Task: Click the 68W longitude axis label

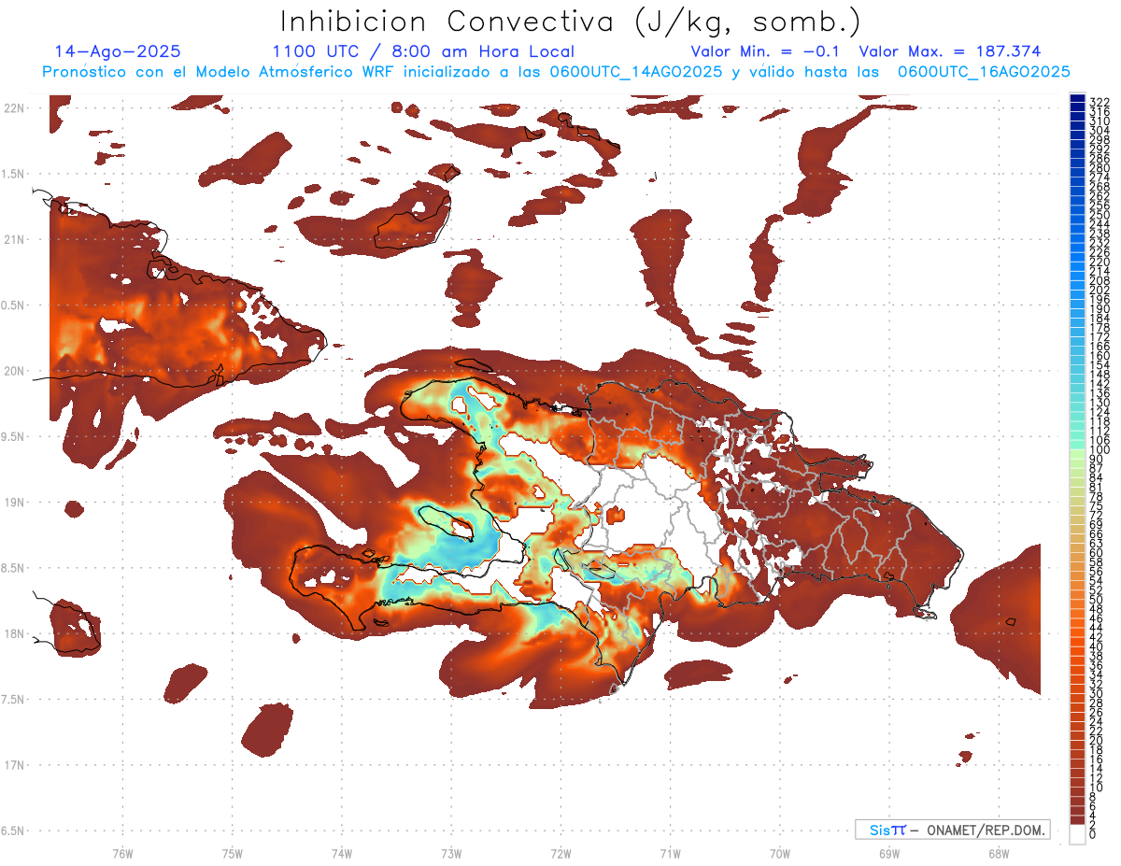Action: 998,852
